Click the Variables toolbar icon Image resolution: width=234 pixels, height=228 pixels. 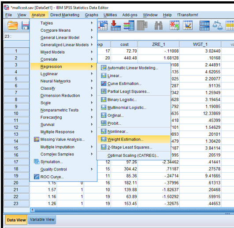[129, 25]
